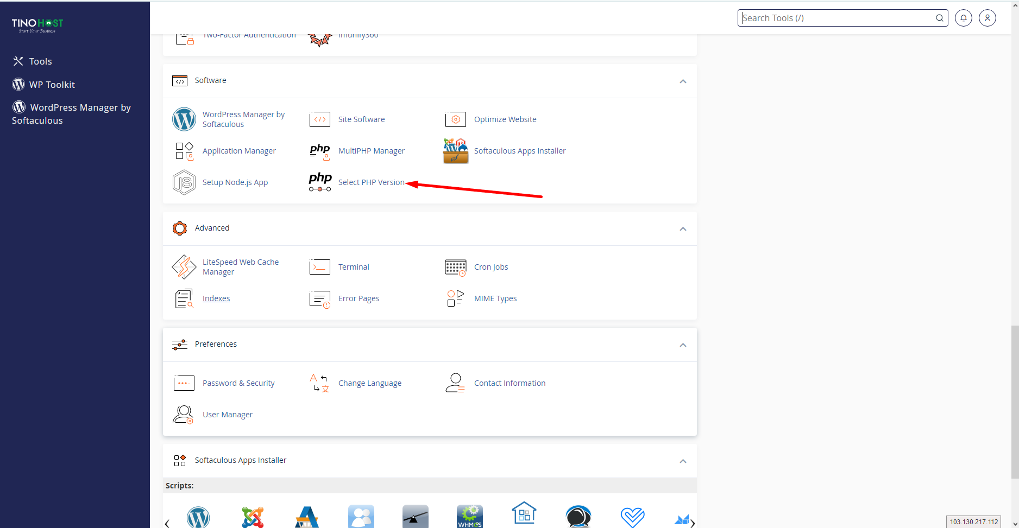The height and width of the screenshot is (528, 1019).
Task: Click the Advanced section header icon
Action: [180, 228]
